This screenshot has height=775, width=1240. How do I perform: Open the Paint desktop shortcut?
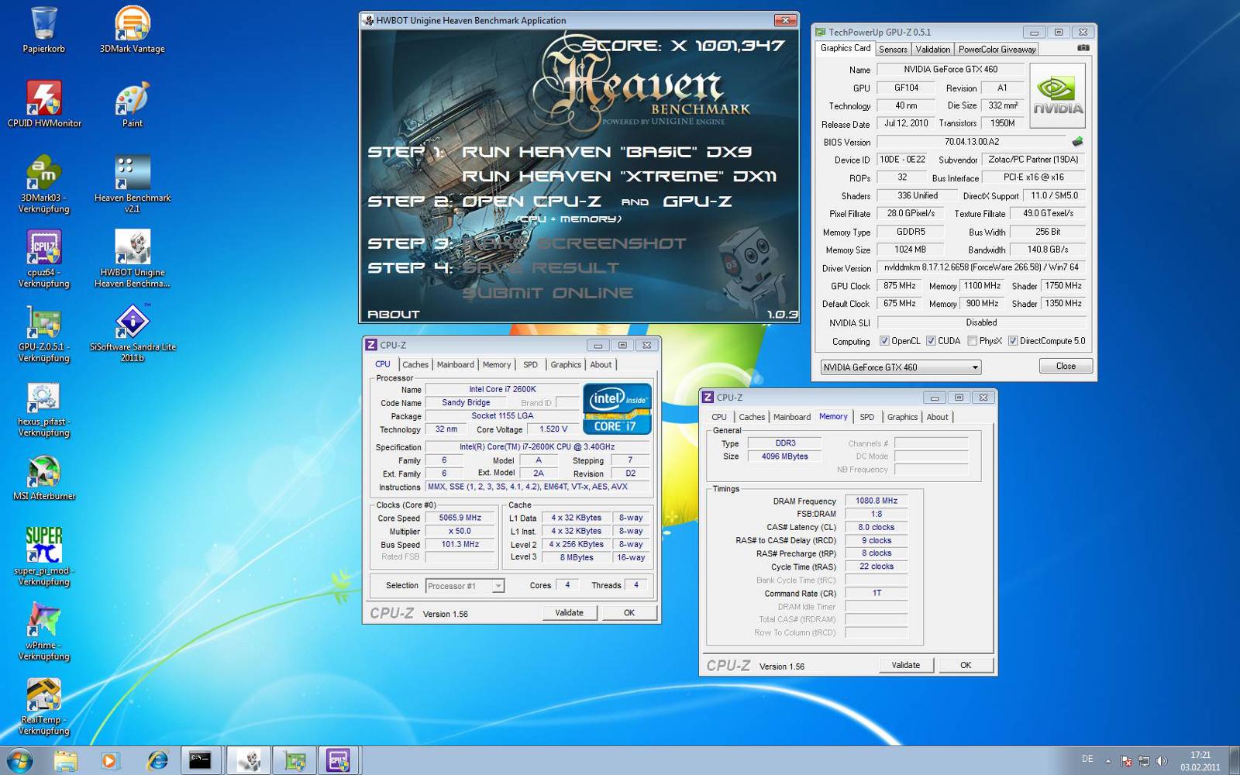[x=132, y=104]
